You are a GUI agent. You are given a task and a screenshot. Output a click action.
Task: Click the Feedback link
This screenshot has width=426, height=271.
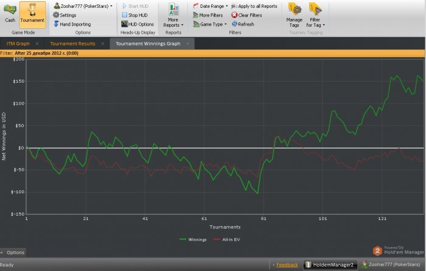pyautogui.click(x=287, y=265)
